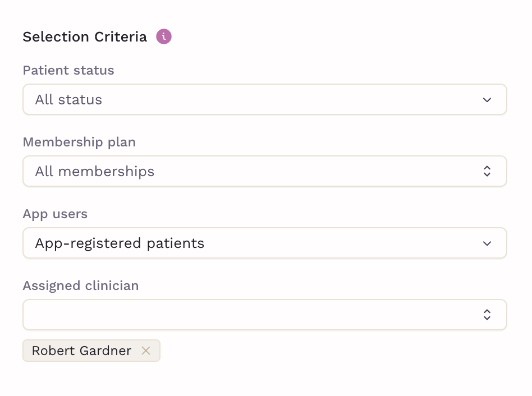Click the Membership plan label
The width and height of the screenshot is (532, 396).
[79, 142]
